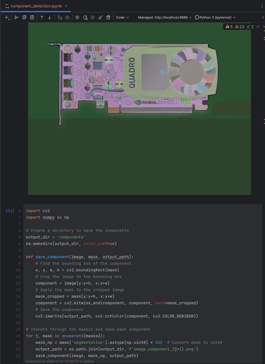
Task: Click the 'mask_cropped = mask[y:y+h, x:x+w]' line
Action: [75, 296]
